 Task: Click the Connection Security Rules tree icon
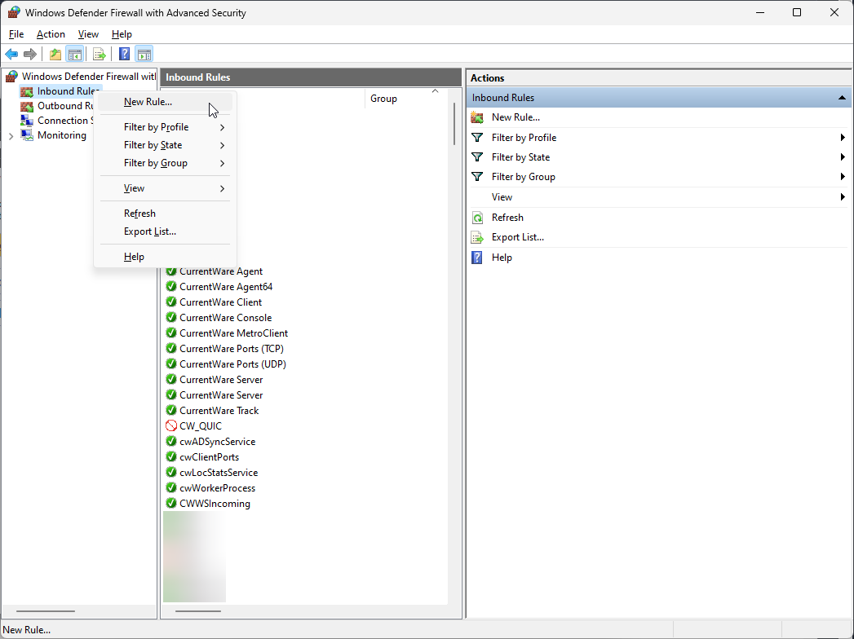tap(27, 121)
